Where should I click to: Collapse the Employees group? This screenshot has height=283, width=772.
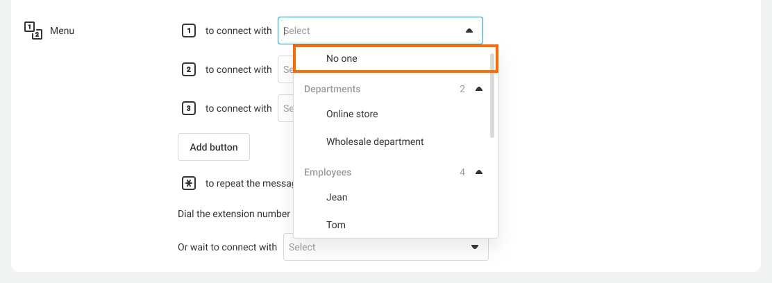coord(478,172)
